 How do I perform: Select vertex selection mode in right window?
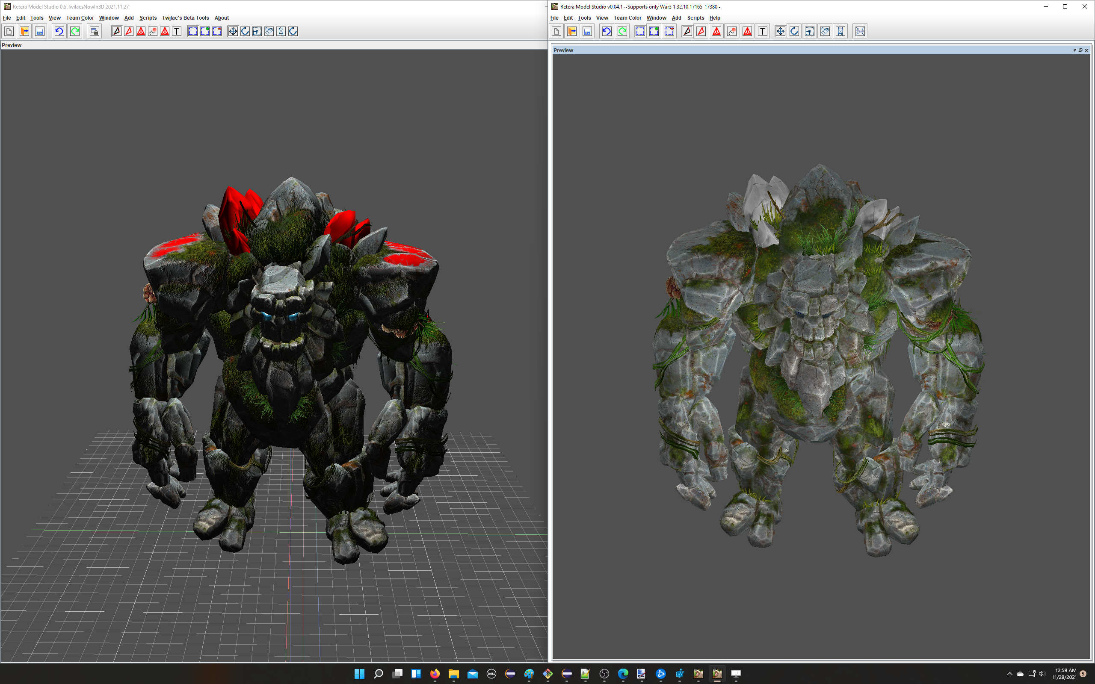coord(687,31)
